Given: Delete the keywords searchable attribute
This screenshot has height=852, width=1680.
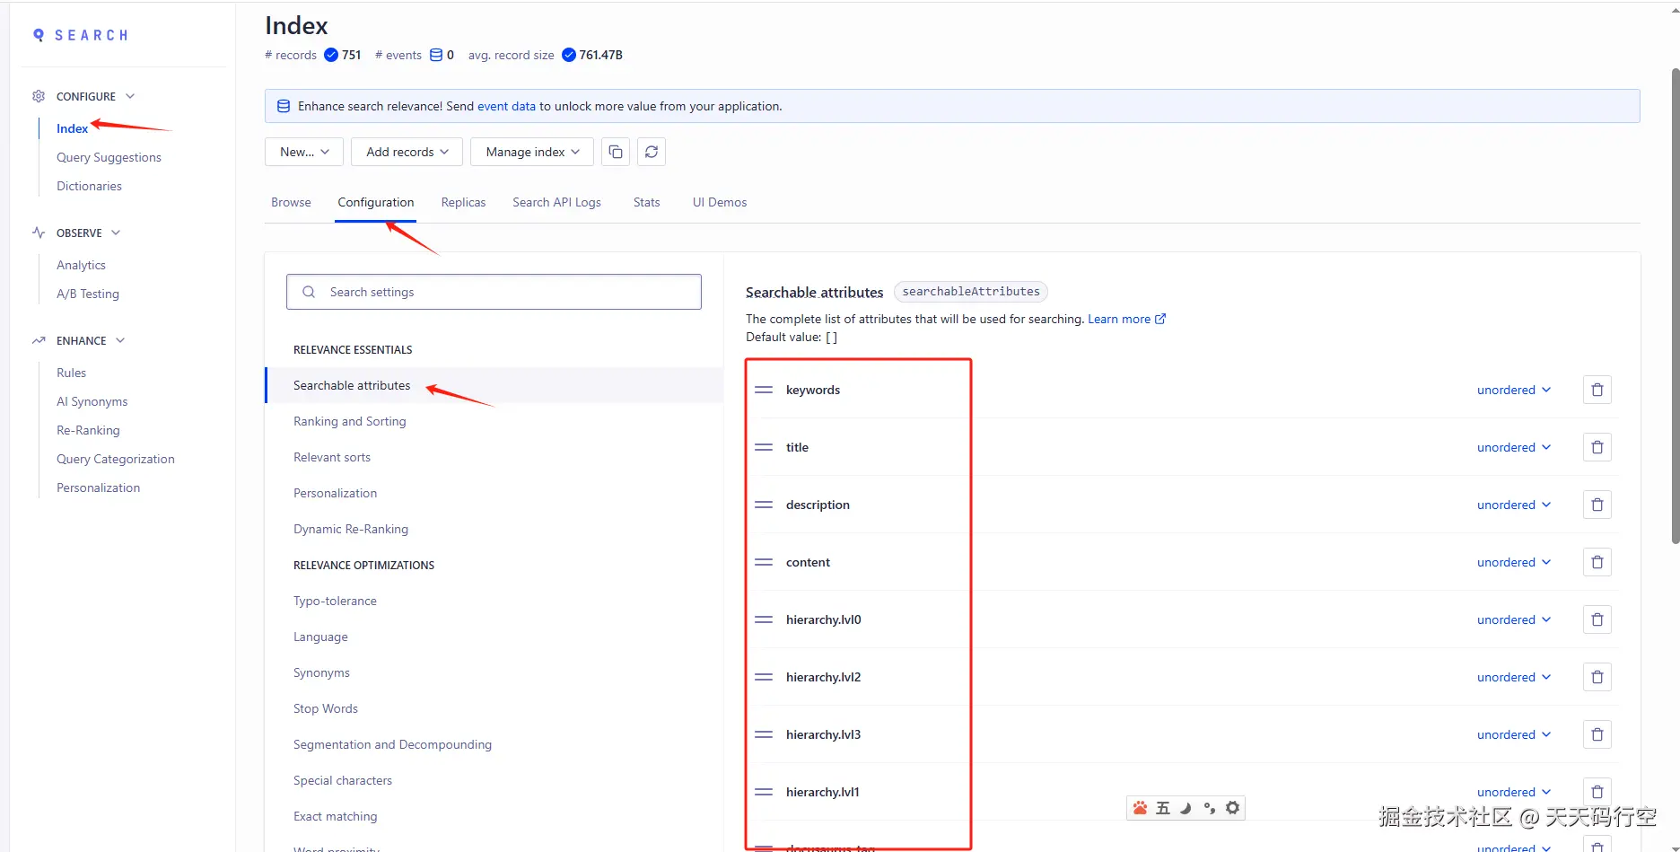Looking at the screenshot, I should click(x=1597, y=390).
